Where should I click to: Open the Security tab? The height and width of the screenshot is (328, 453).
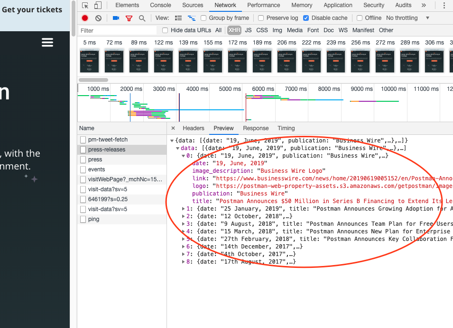[374, 5]
